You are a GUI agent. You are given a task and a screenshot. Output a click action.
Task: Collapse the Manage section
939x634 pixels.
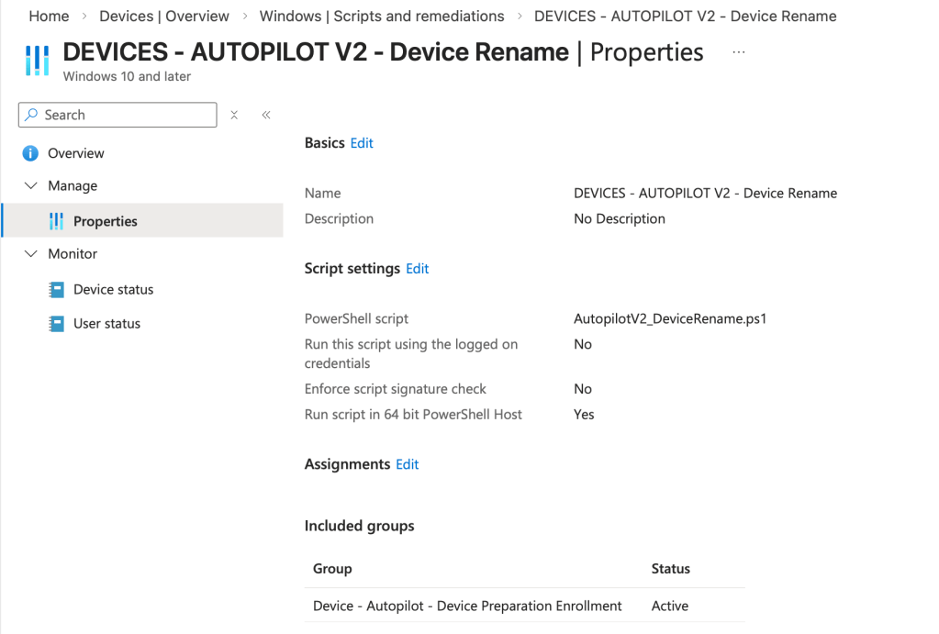click(30, 185)
